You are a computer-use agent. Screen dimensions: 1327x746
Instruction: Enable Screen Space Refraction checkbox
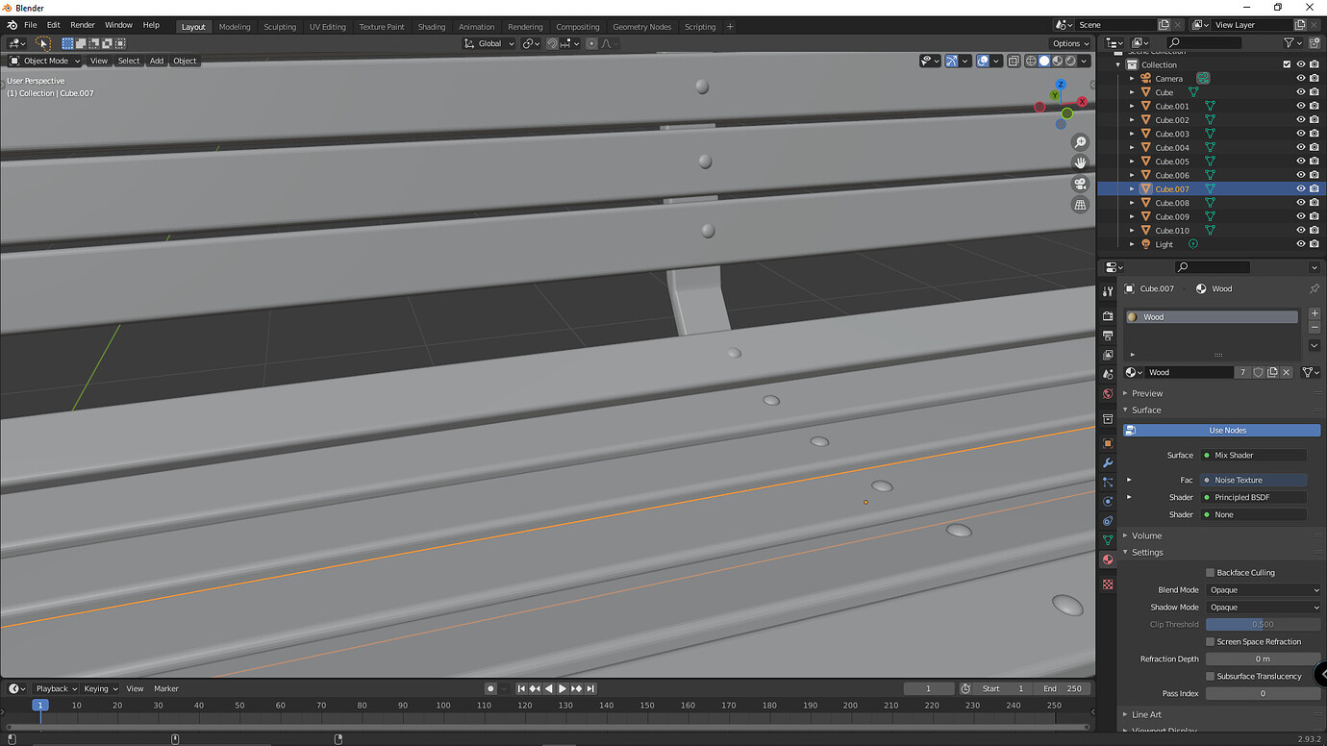1210,642
